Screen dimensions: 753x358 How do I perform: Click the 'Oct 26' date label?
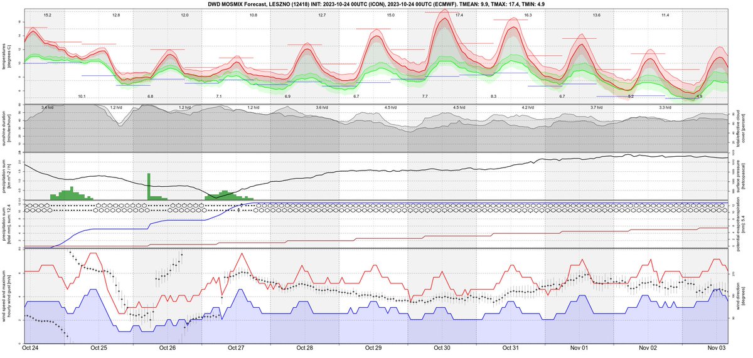(x=168, y=347)
